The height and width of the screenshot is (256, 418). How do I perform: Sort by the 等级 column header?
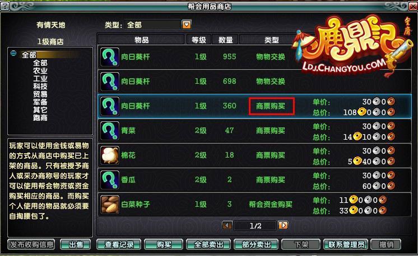199,40
